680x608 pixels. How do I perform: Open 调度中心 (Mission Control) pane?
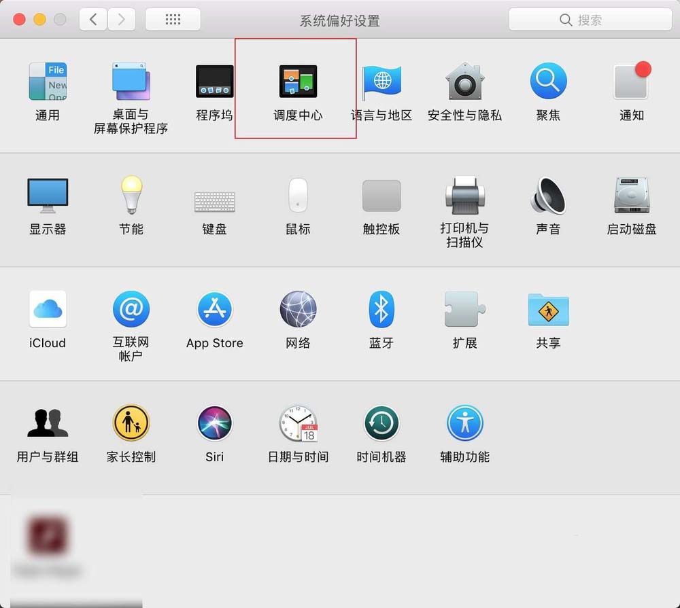click(298, 82)
